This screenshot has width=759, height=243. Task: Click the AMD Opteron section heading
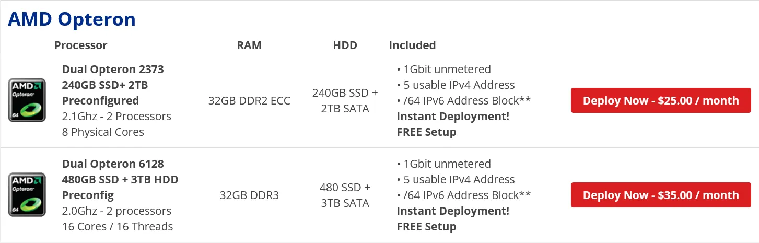pyautogui.click(x=72, y=19)
